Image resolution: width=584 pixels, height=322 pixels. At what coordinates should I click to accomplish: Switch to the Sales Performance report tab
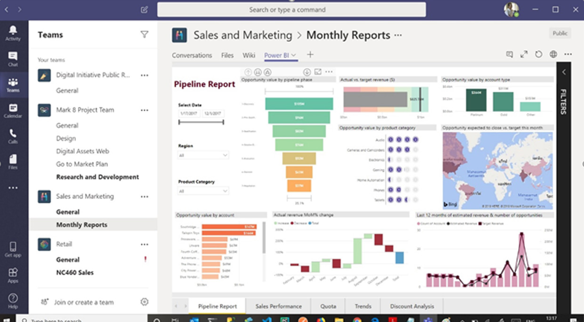(x=278, y=306)
